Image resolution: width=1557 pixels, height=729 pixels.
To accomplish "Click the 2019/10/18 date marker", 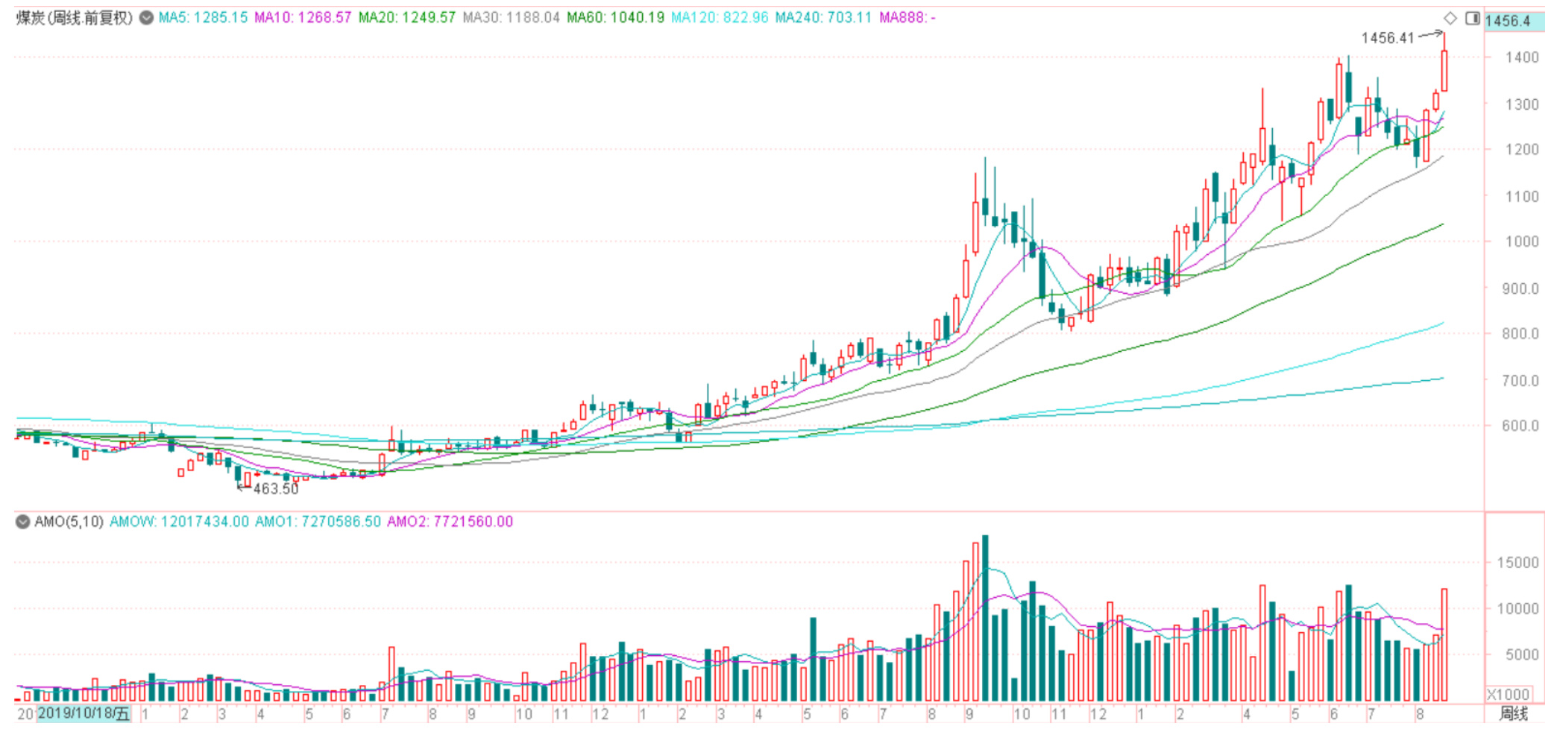I will pos(84,713).
